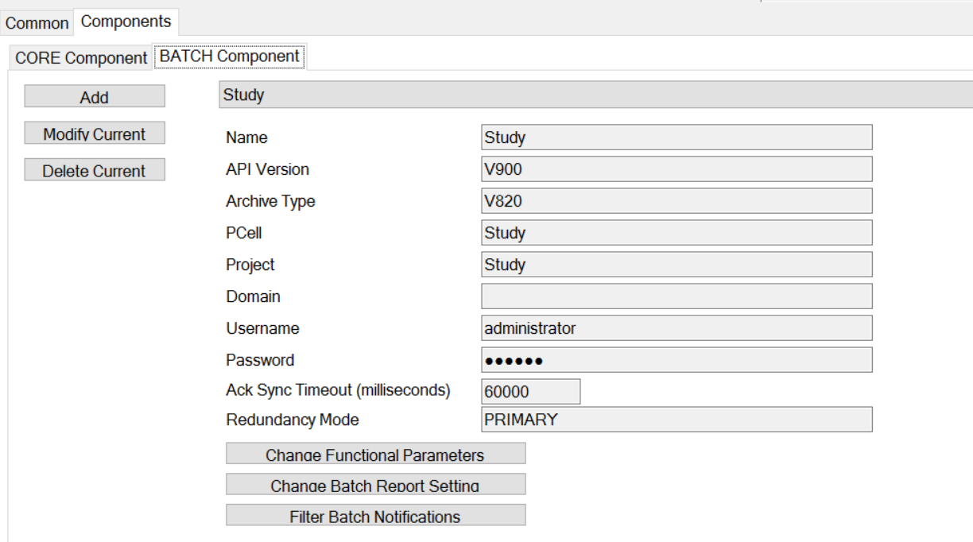Click the Redundancy Mode field

coord(676,420)
